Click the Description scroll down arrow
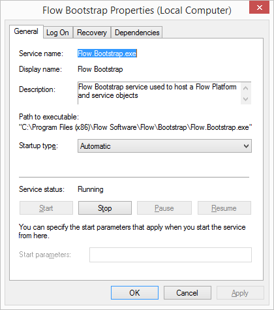274x310 pixels. tap(246, 99)
